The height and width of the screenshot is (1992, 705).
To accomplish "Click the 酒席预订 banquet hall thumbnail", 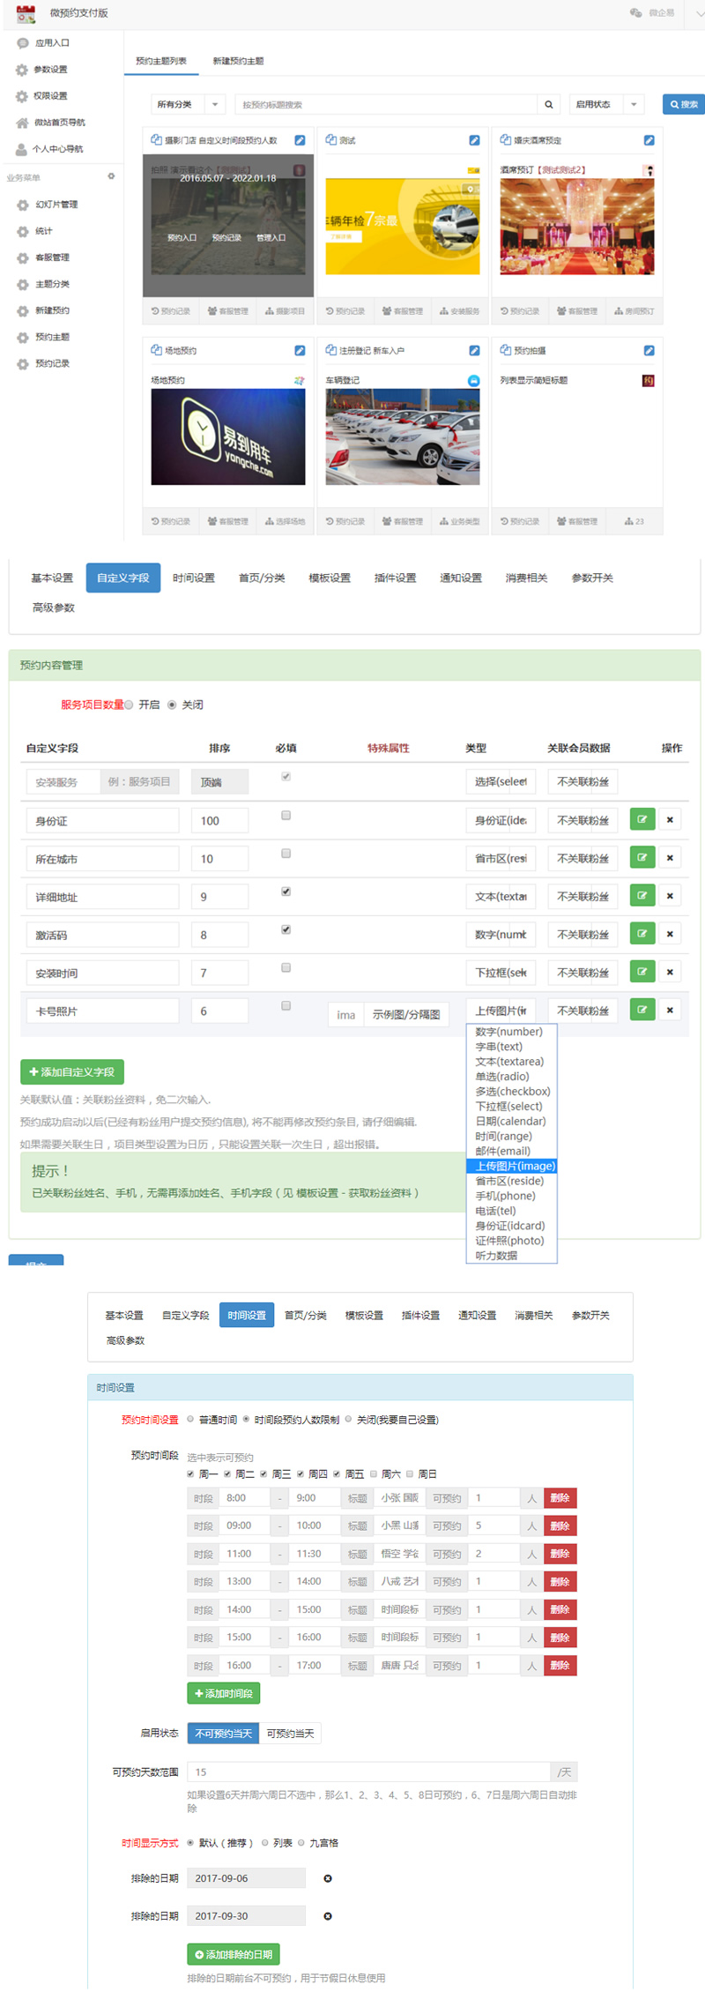I will (x=576, y=227).
